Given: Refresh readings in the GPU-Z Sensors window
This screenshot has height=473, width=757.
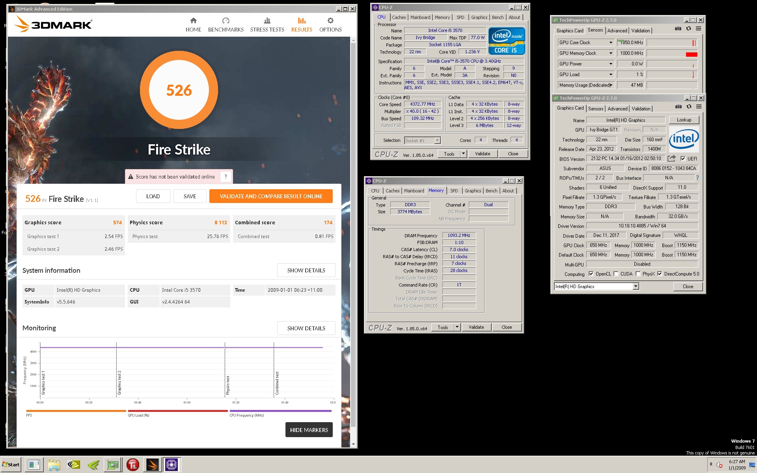Looking at the screenshot, I should [x=688, y=29].
